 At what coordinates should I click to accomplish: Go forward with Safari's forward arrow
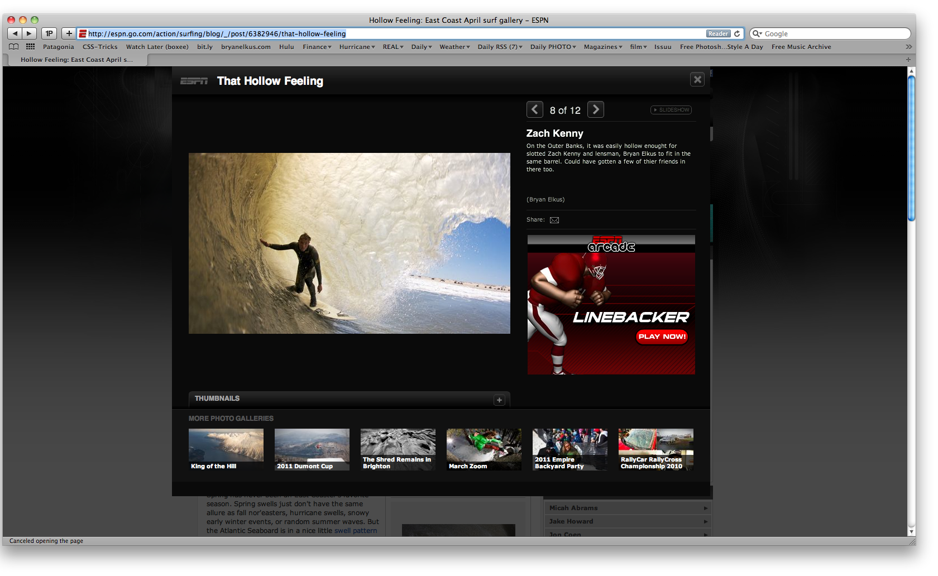click(30, 33)
